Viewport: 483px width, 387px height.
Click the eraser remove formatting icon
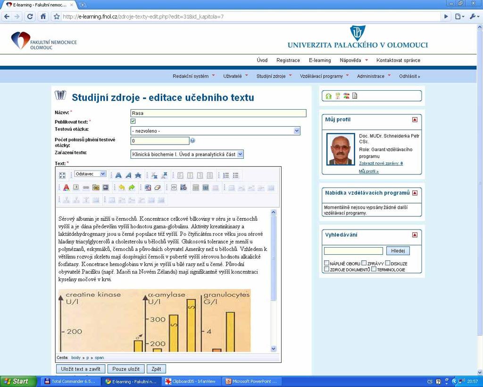[158, 187]
